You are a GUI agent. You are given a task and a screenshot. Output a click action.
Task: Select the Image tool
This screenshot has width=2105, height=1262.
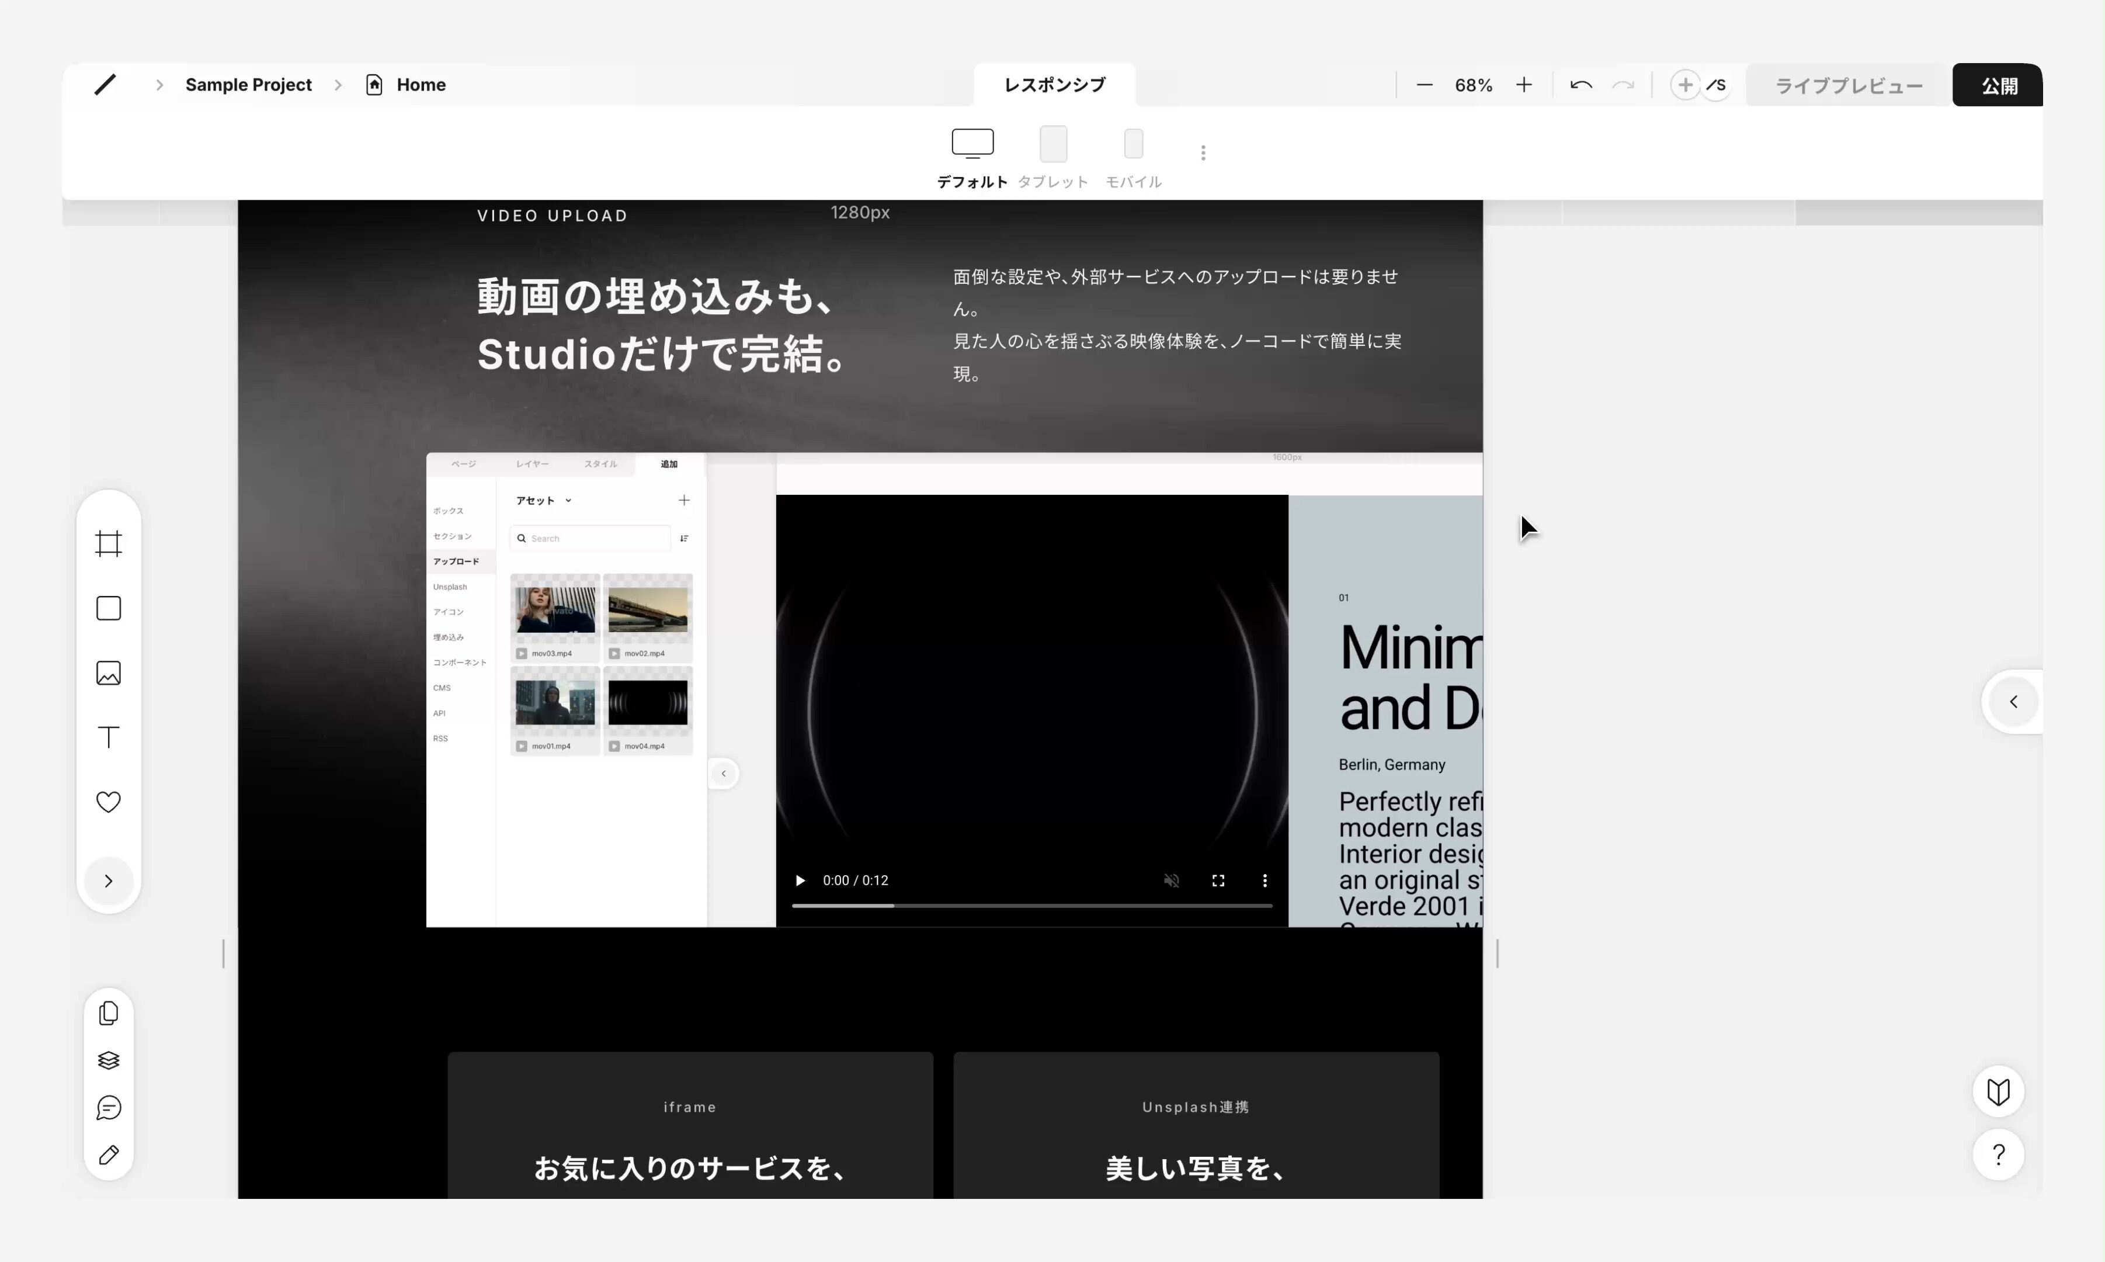click(x=109, y=672)
